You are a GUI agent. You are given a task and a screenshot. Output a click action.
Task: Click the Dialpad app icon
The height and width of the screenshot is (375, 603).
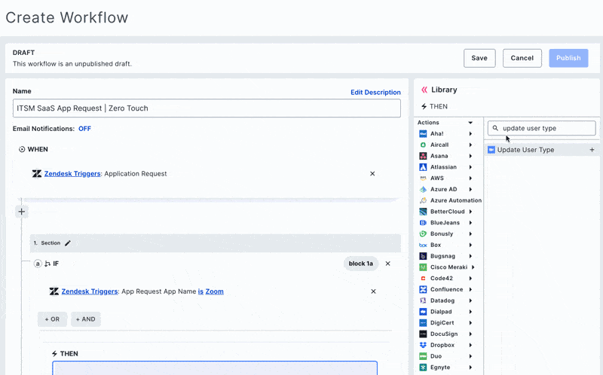[x=423, y=312]
